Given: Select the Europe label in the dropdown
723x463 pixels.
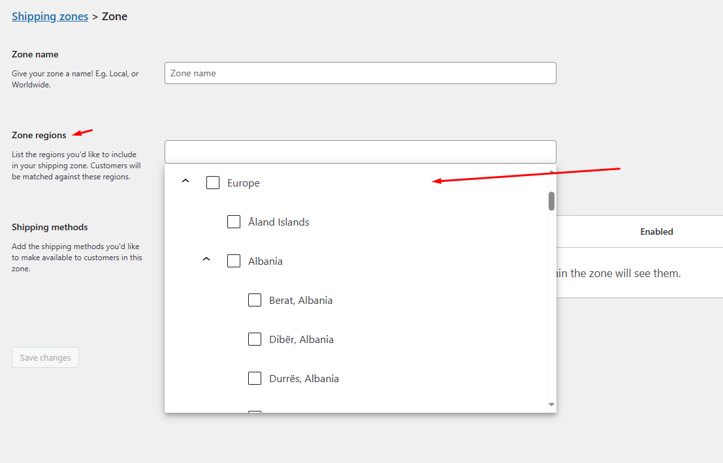Looking at the screenshot, I should 244,183.
